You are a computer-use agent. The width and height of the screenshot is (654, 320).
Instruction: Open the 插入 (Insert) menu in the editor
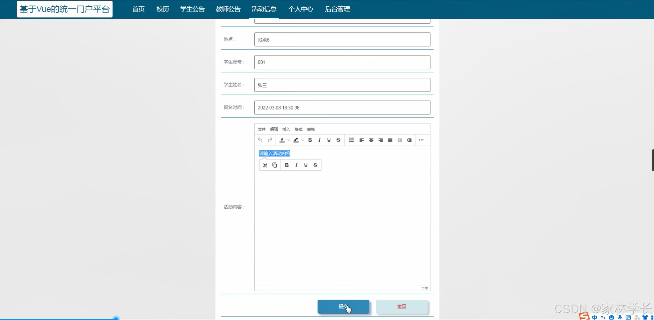point(286,129)
